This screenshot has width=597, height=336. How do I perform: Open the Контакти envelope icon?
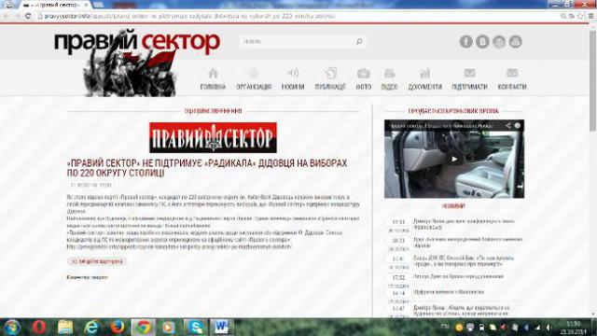(512, 73)
